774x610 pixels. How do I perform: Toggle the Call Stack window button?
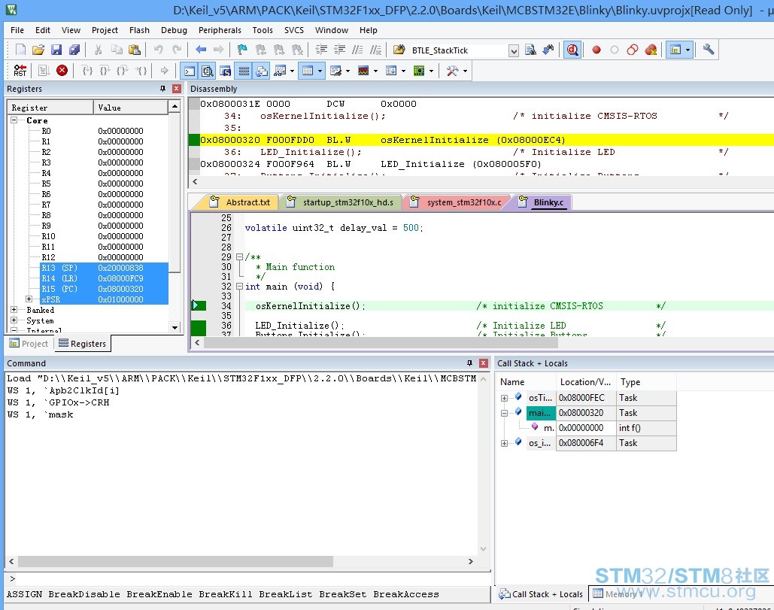(262, 71)
